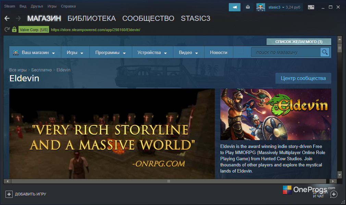
Task: Click the Бесплатно breadcrumb
Action: pos(41,70)
